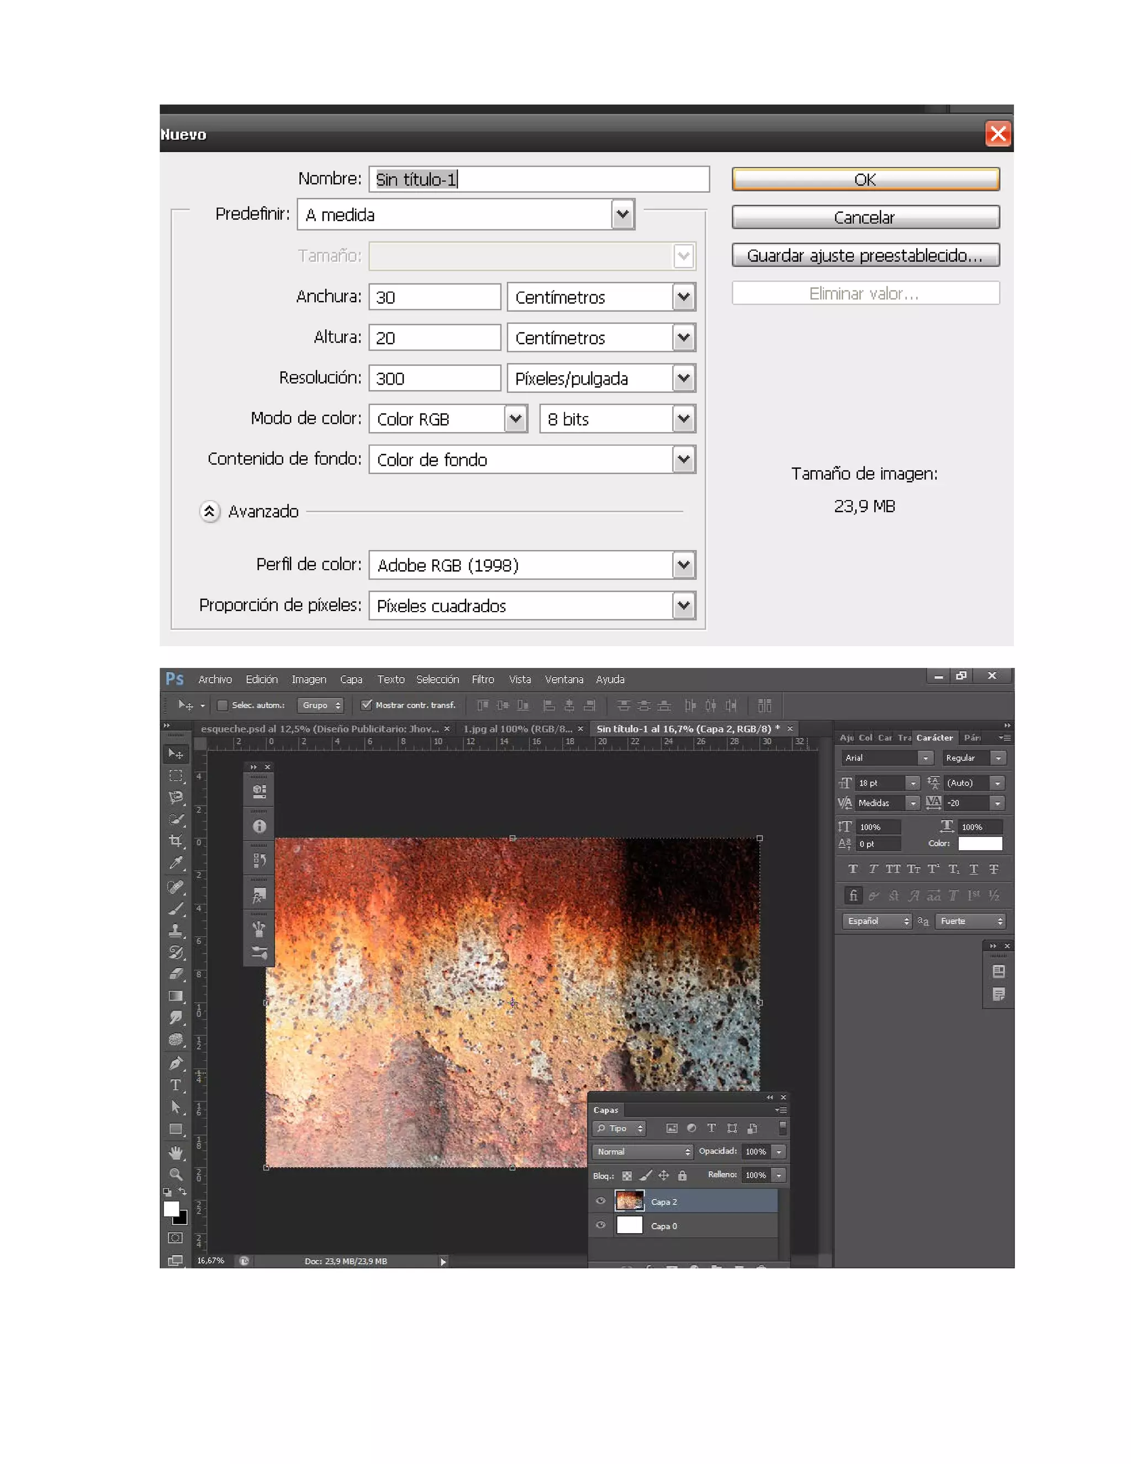Image resolution: width=1131 pixels, height=1464 pixels.
Task: Select the Pen tool
Action: tap(176, 1062)
